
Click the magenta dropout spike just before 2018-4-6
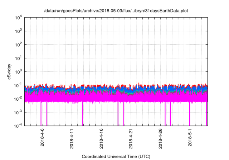[41, 114]
